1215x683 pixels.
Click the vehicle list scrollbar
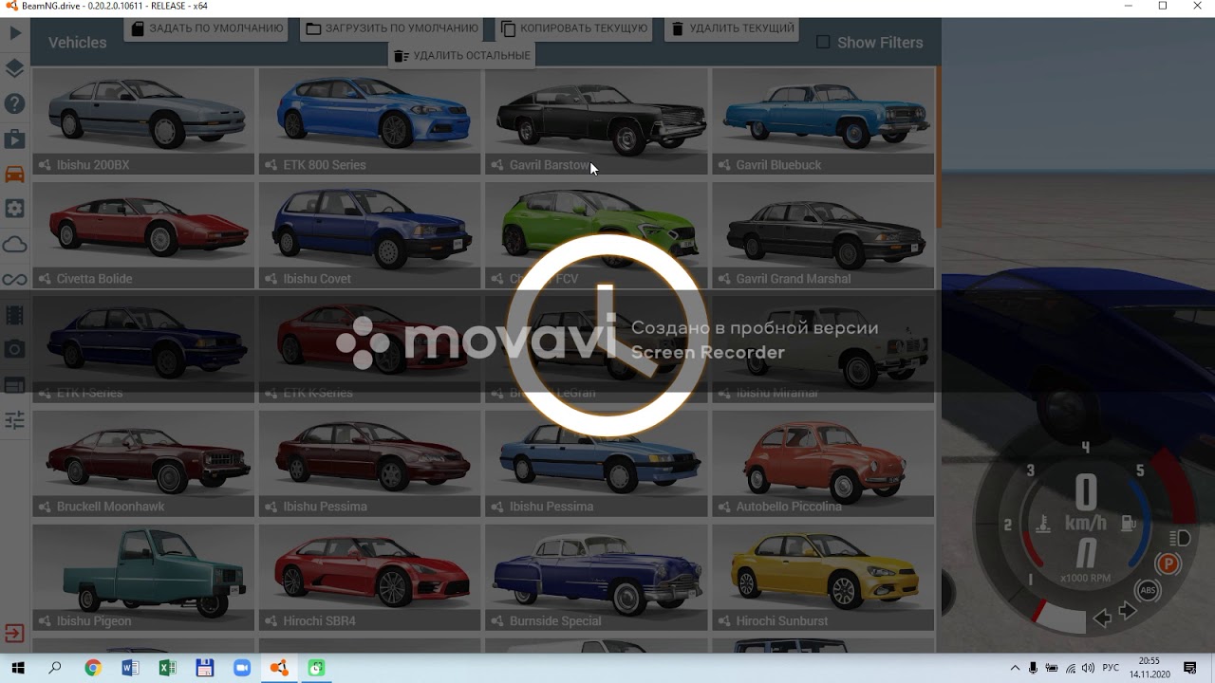[939, 147]
